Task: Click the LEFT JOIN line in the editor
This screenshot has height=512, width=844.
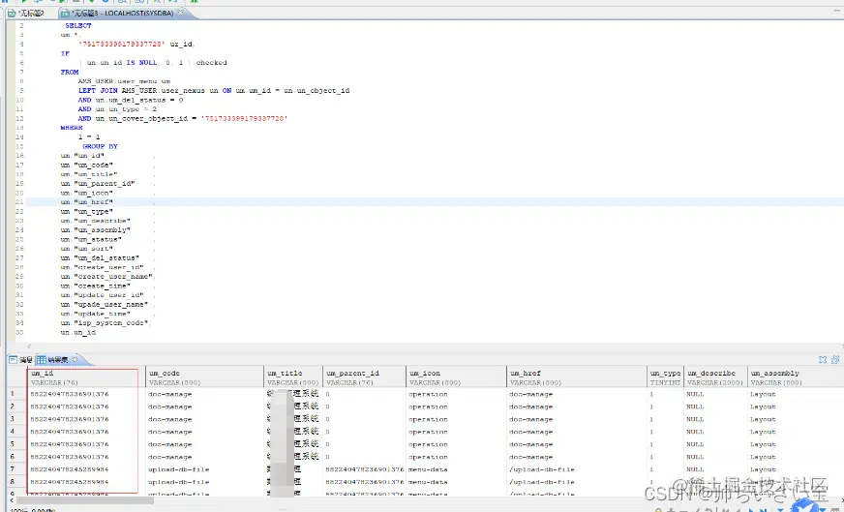Action: 214,90
